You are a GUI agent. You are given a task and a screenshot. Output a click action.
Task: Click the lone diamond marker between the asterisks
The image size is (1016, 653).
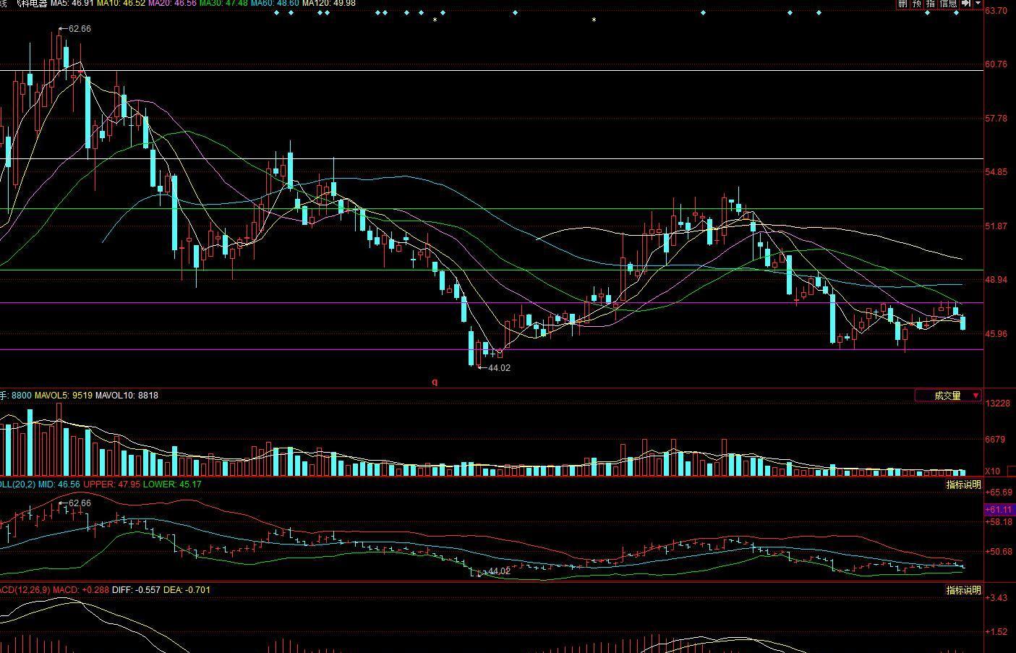515,13
